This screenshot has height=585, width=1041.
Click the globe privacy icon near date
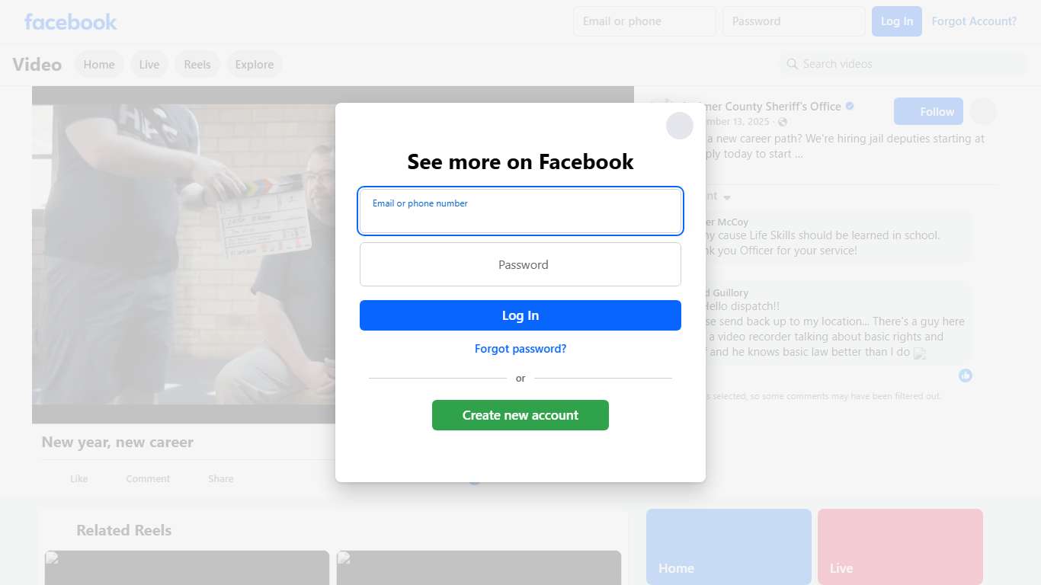(x=783, y=122)
